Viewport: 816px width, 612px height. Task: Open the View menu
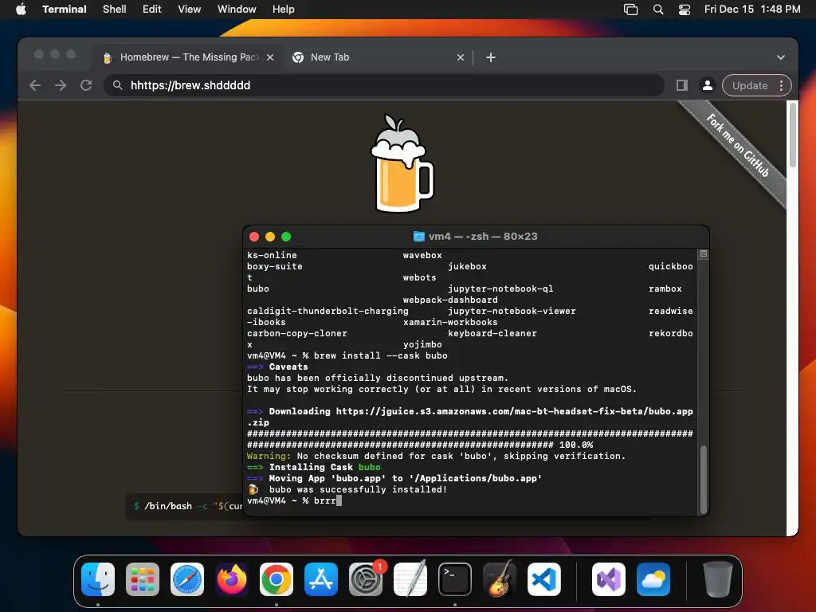(x=189, y=9)
